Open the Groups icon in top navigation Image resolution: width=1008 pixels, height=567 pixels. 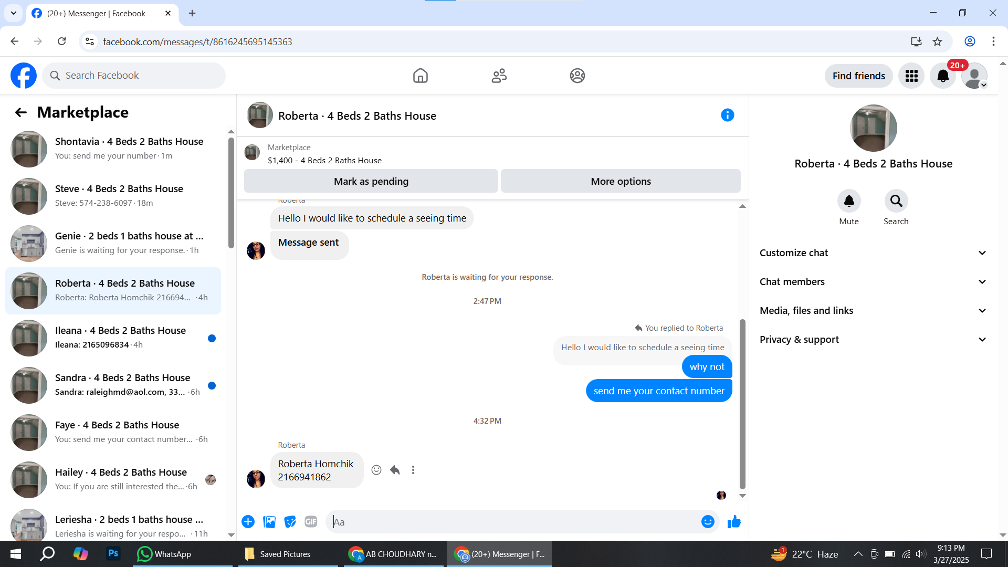point(577,76)
